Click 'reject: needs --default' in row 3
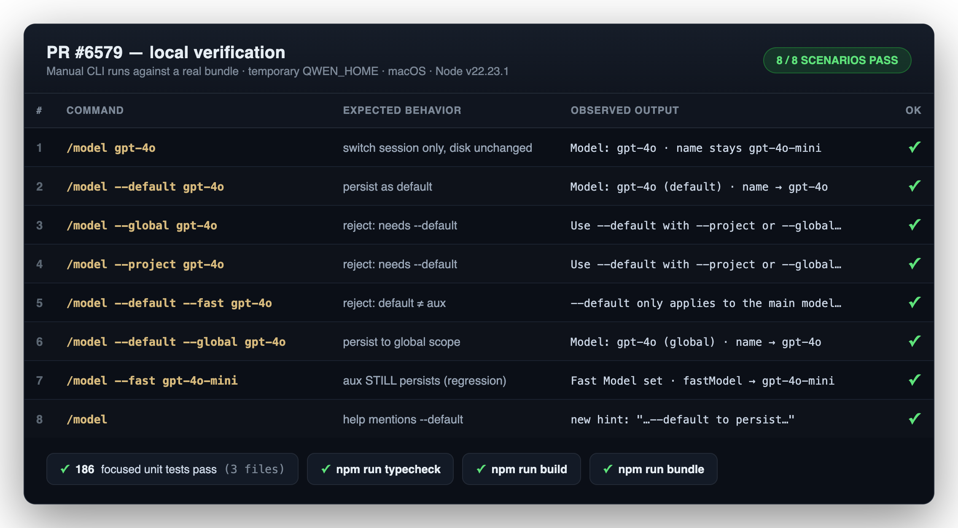 (x=400, y=225)
